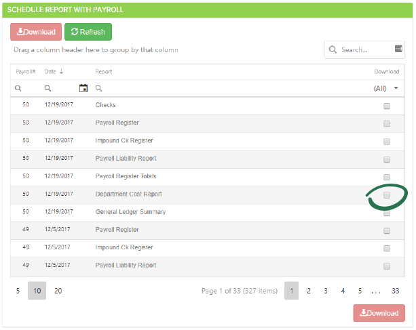
Task: Set page size to 20
Action: point(58,291)
